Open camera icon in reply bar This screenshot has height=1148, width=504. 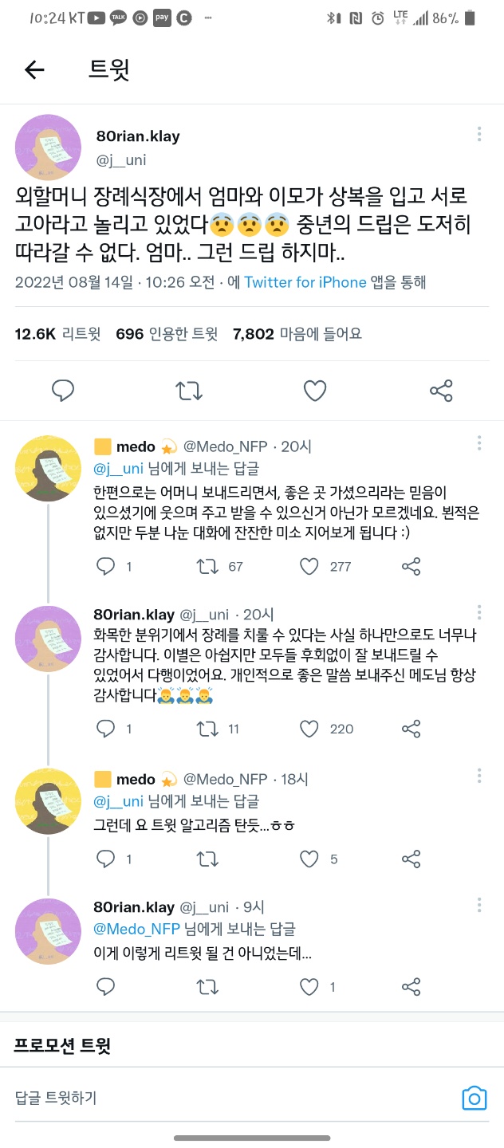[474, 1099]
